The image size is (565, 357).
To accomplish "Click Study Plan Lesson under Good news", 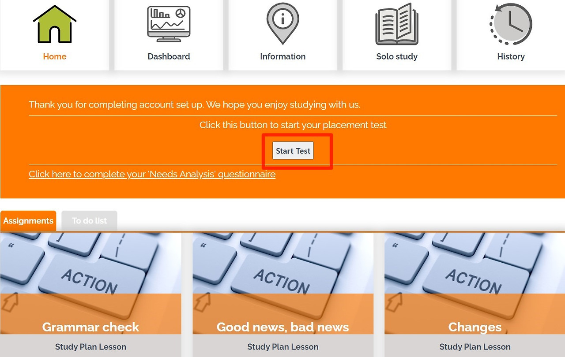I will click(283, 346).
